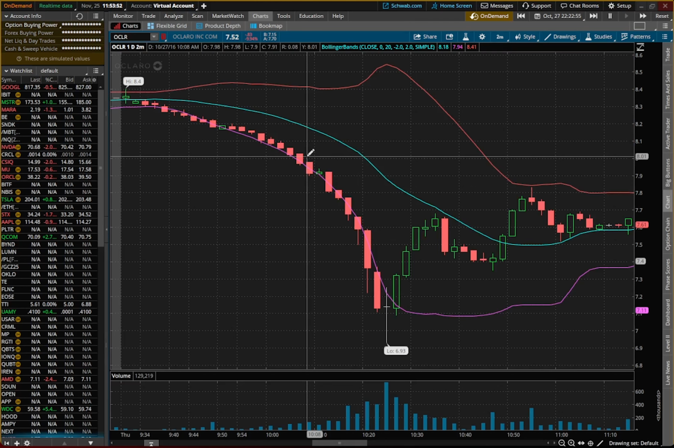Open the Monitor tab
The width and height of the screenshot is (674, 448).
[x=123, y=16]
